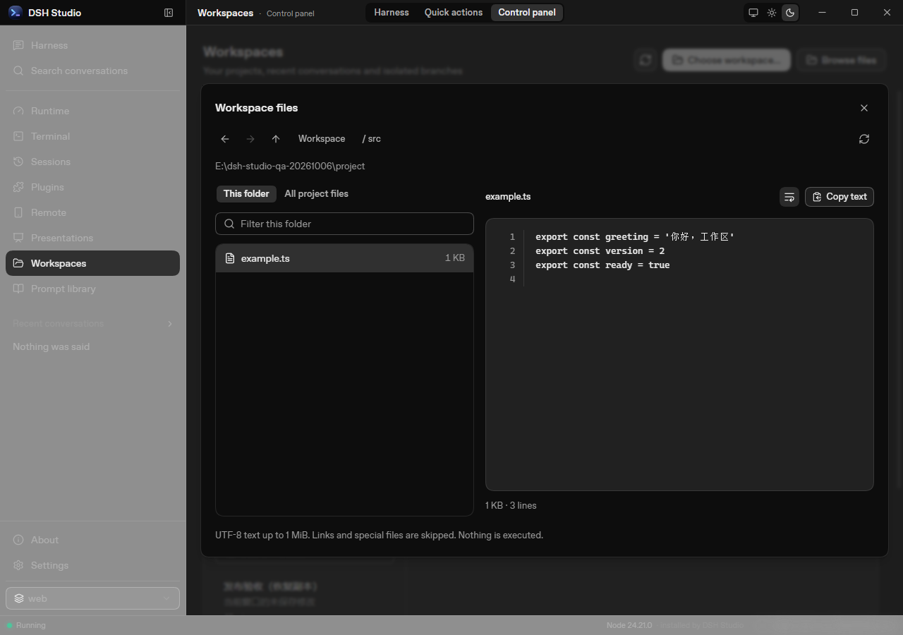Open the Quick actions tab

(454, 13)
